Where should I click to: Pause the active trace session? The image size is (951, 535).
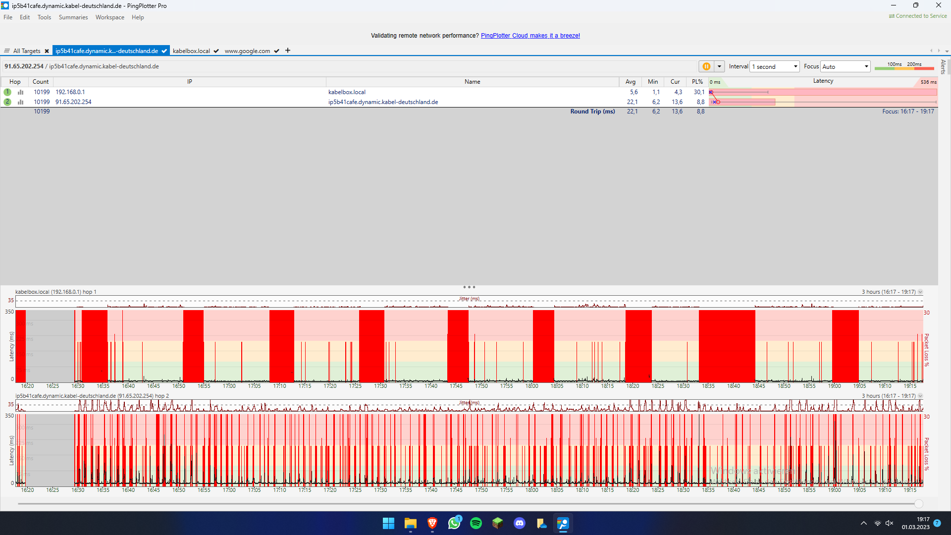pos(707,66)
